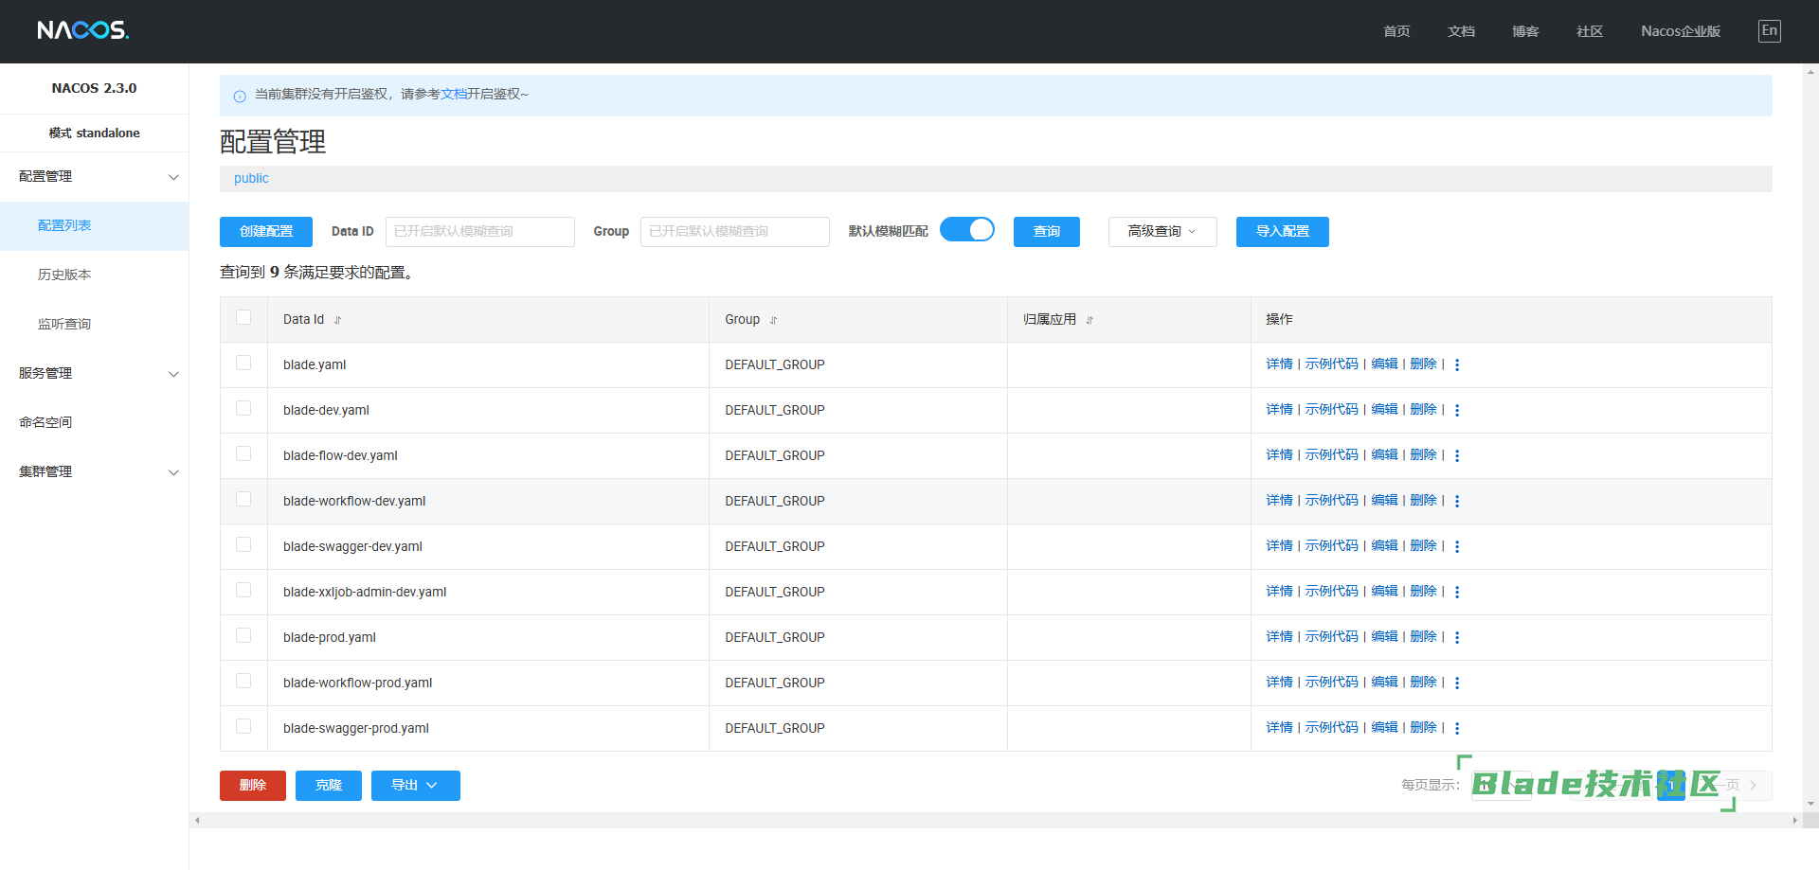1819x870 pixels.
Task: Click the 查询 button
Action: 1047,232
